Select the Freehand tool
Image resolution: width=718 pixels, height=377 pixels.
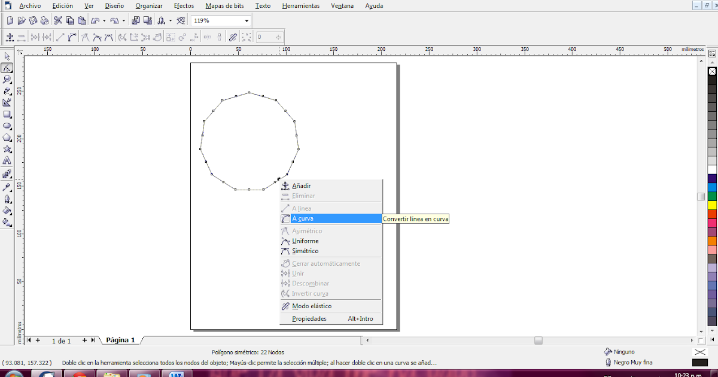[7, 91]
